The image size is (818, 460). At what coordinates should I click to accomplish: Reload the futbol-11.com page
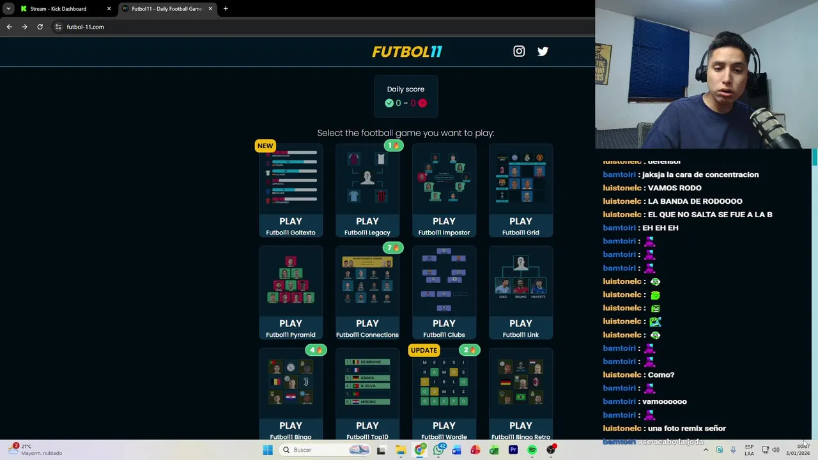40,27
